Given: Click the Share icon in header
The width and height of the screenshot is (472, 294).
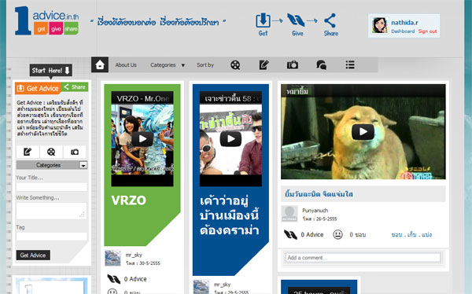Looking at the screenshot, I should pos(330,20).
